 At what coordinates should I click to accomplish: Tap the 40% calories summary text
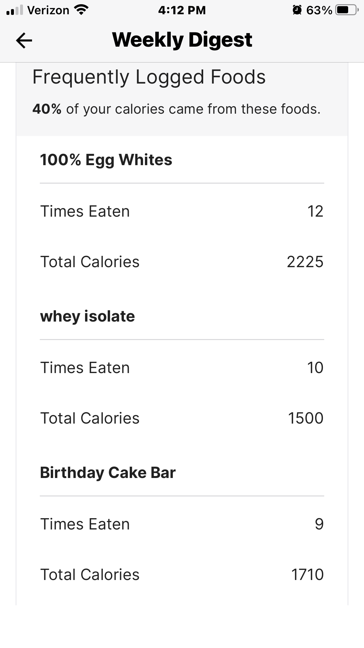point(176,109)
